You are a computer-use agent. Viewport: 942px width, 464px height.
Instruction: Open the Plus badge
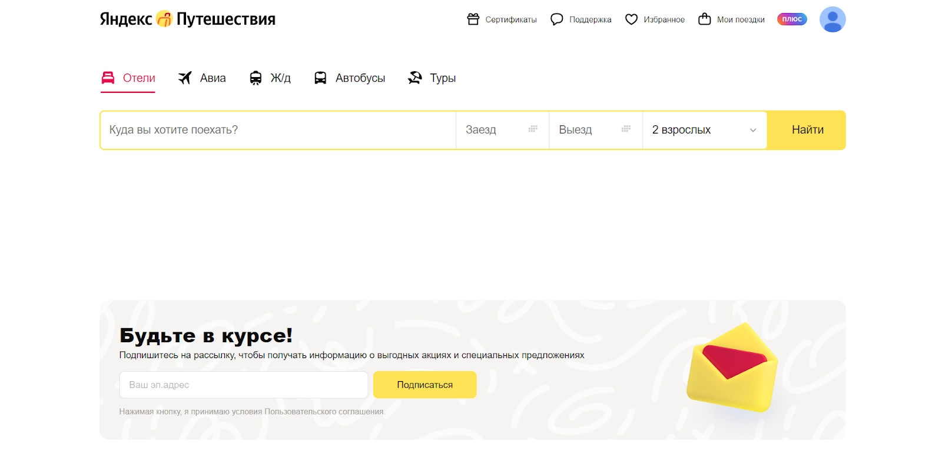tap(792, 19)
